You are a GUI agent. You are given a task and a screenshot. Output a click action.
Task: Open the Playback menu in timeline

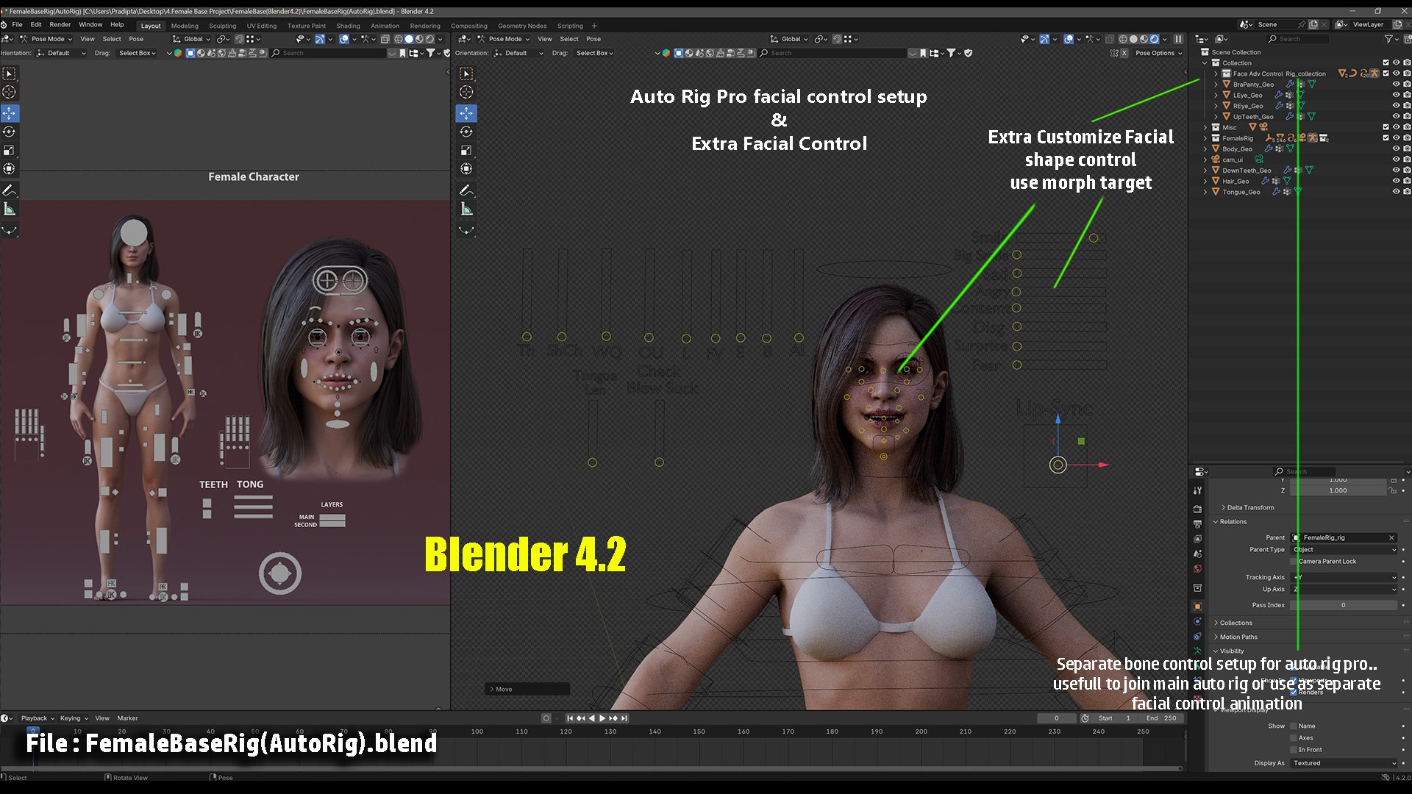[38, 718]
